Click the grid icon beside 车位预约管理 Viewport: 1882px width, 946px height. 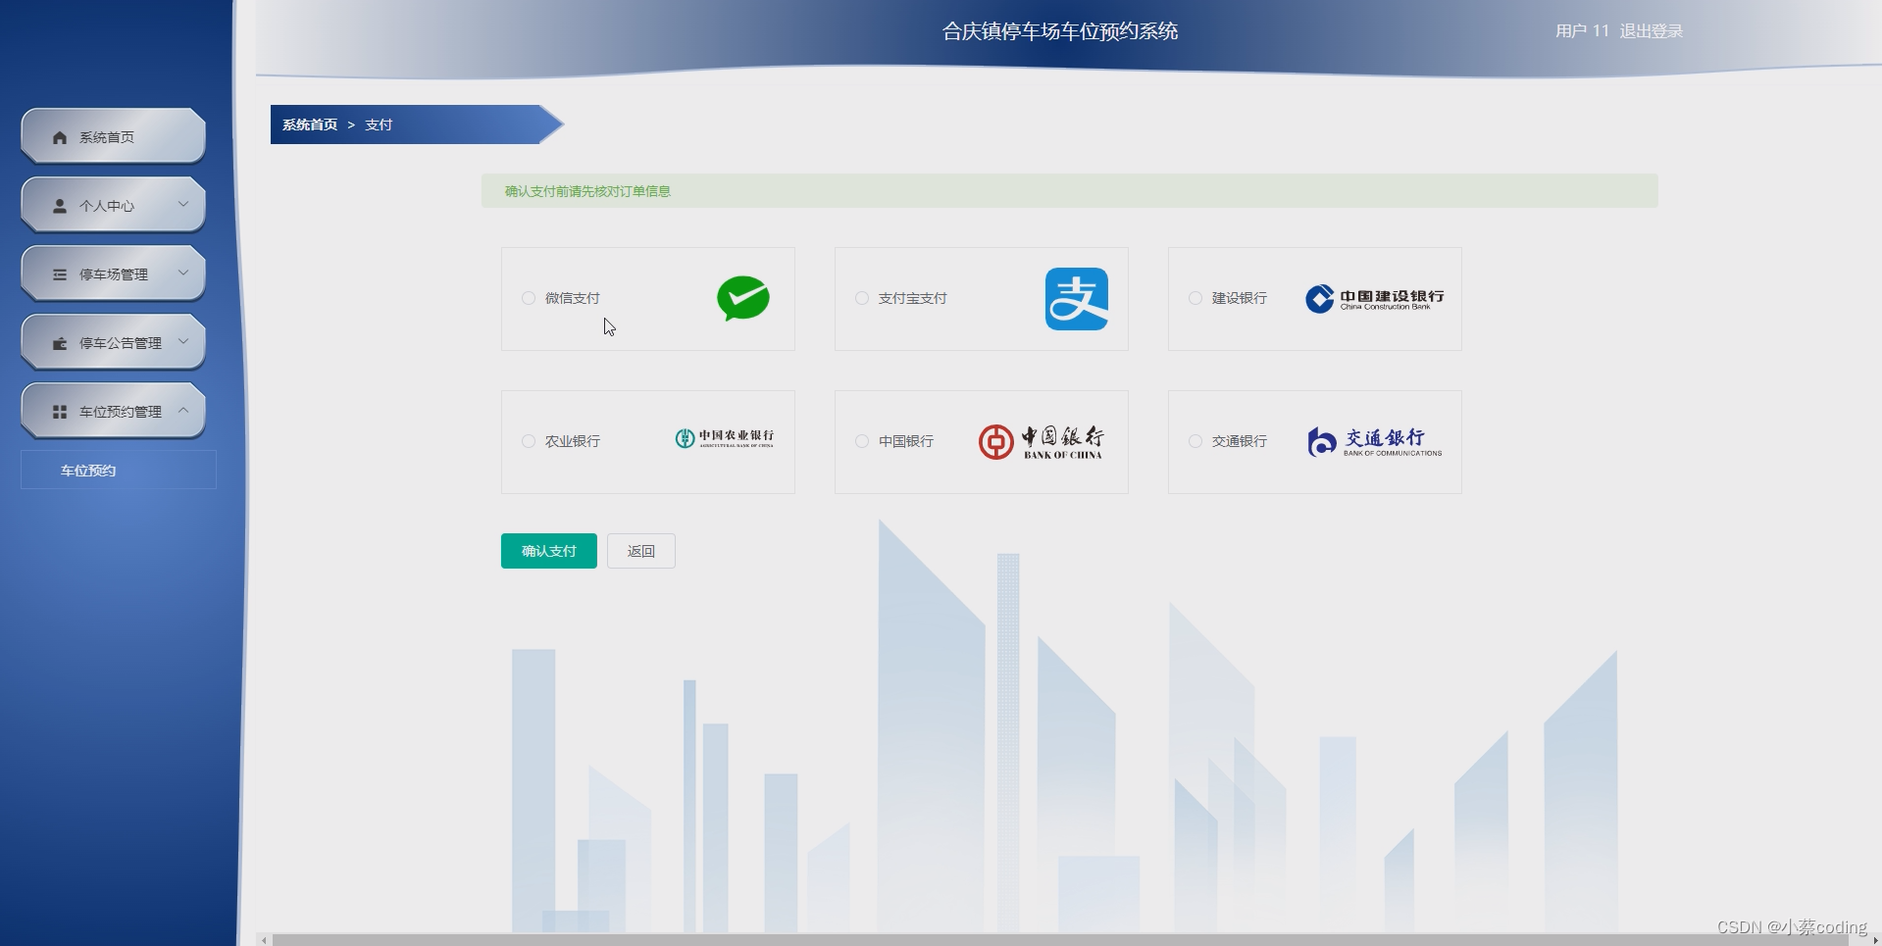click(60, 412)
